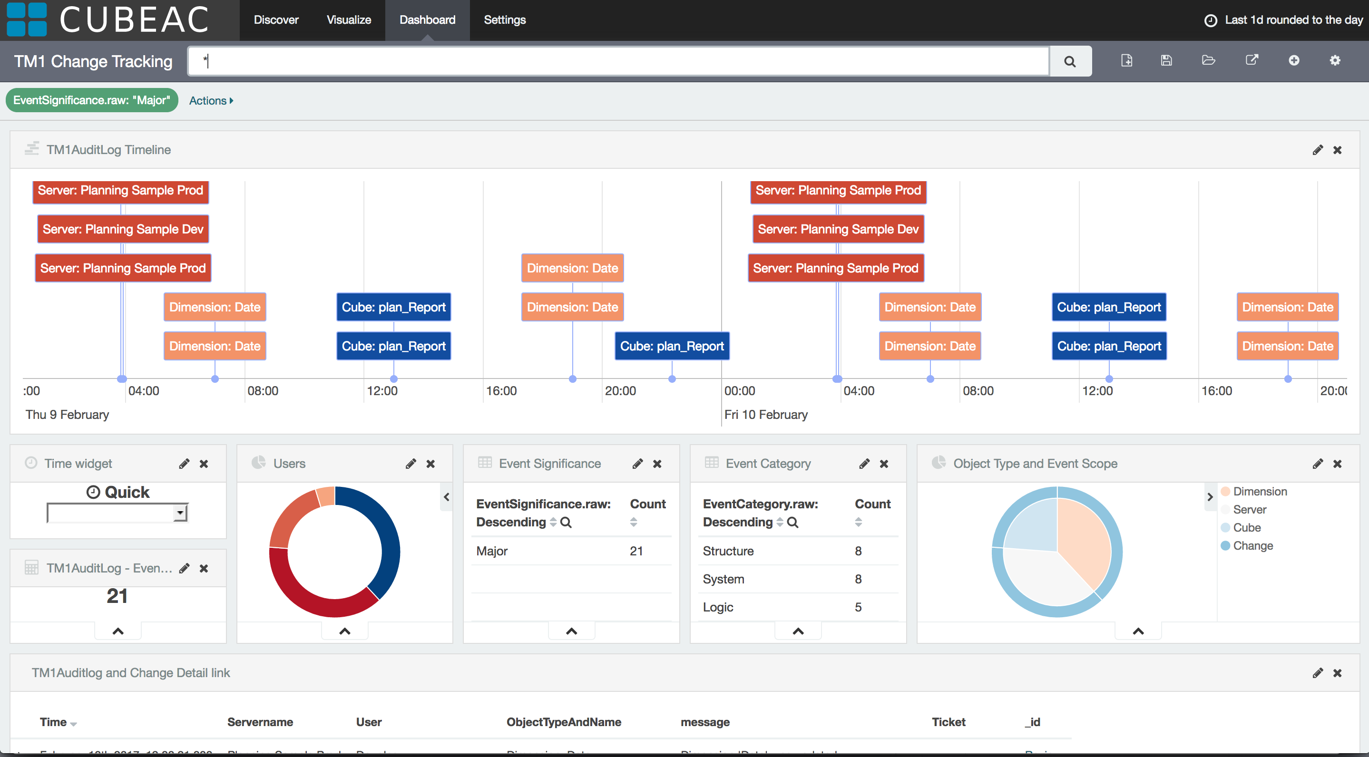
Task: Filter EventCategory.raw column magnifier icon
Action: pos(792,522)
